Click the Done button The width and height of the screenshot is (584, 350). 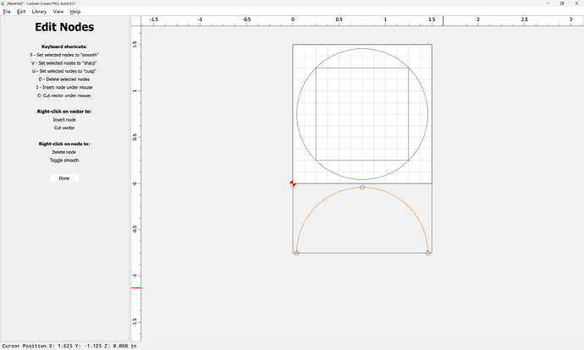64,178
